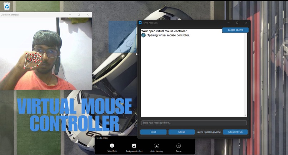Pause the camera in Studio mode bar
The height and width of the screenshot is (155, 288).
[x=179, y=148]
